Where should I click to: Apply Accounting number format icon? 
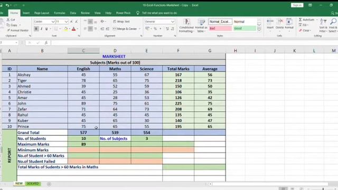[x=147, y=28]
